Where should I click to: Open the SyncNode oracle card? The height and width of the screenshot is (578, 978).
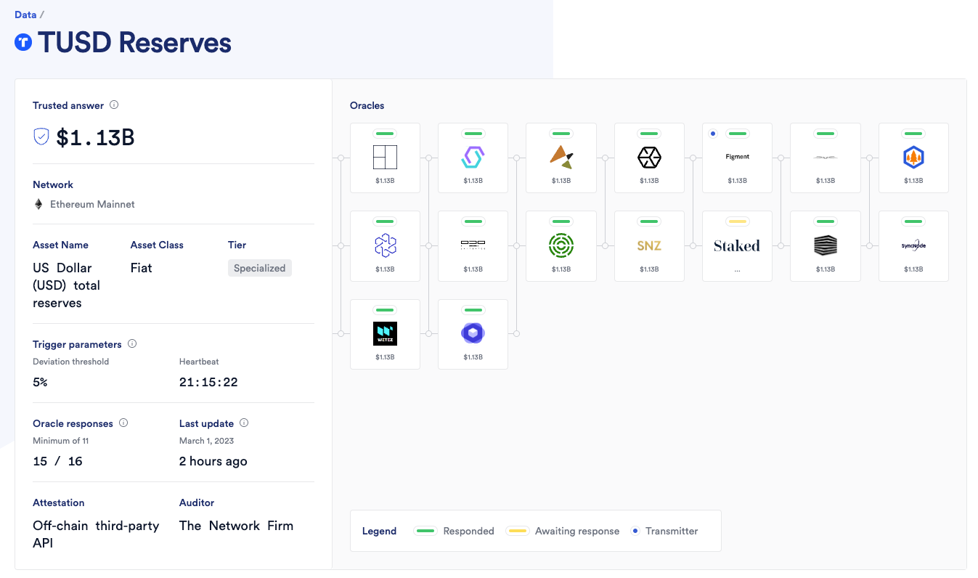tap(913, 246)
